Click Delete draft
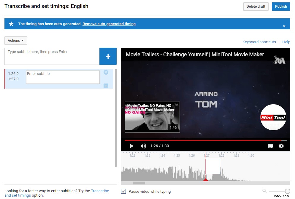This screenshot has width=295, height=199. coord(256,6)
